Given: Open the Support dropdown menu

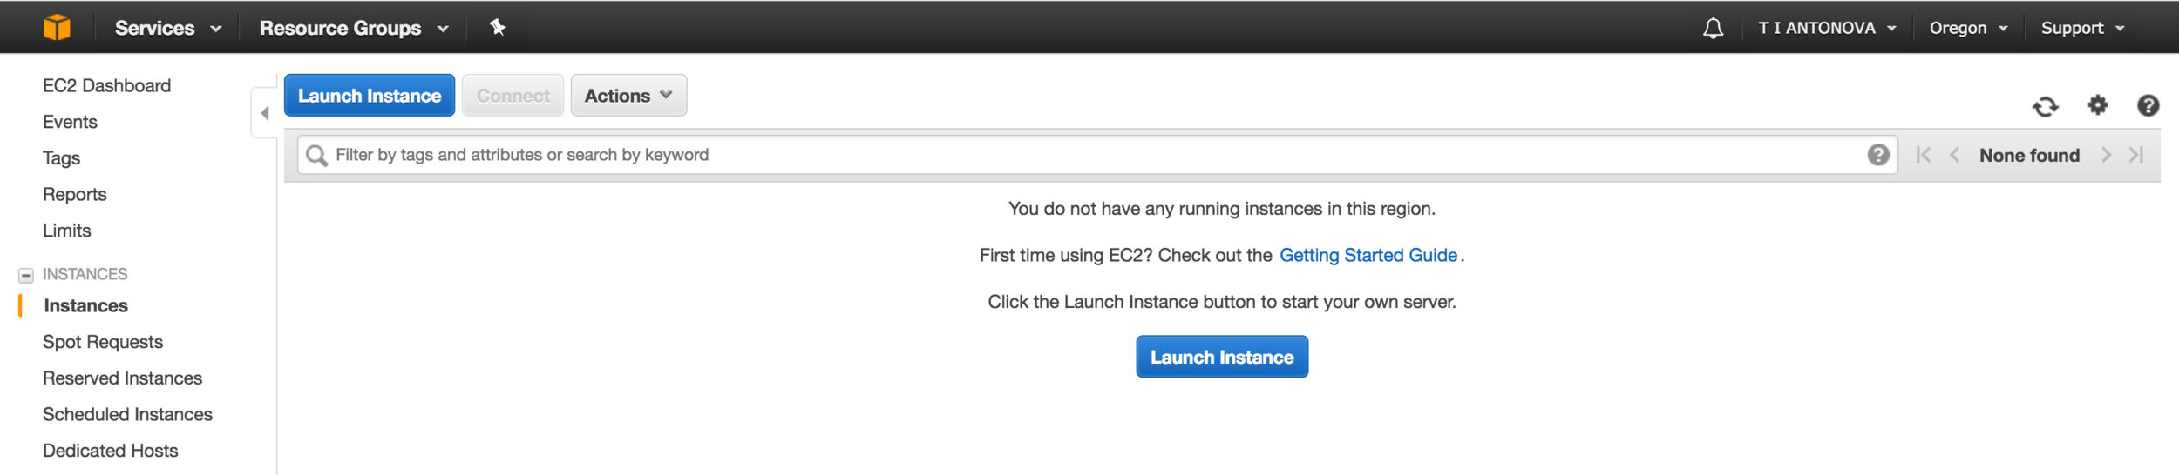Looking at the screenshot, I should [2082, 28].
